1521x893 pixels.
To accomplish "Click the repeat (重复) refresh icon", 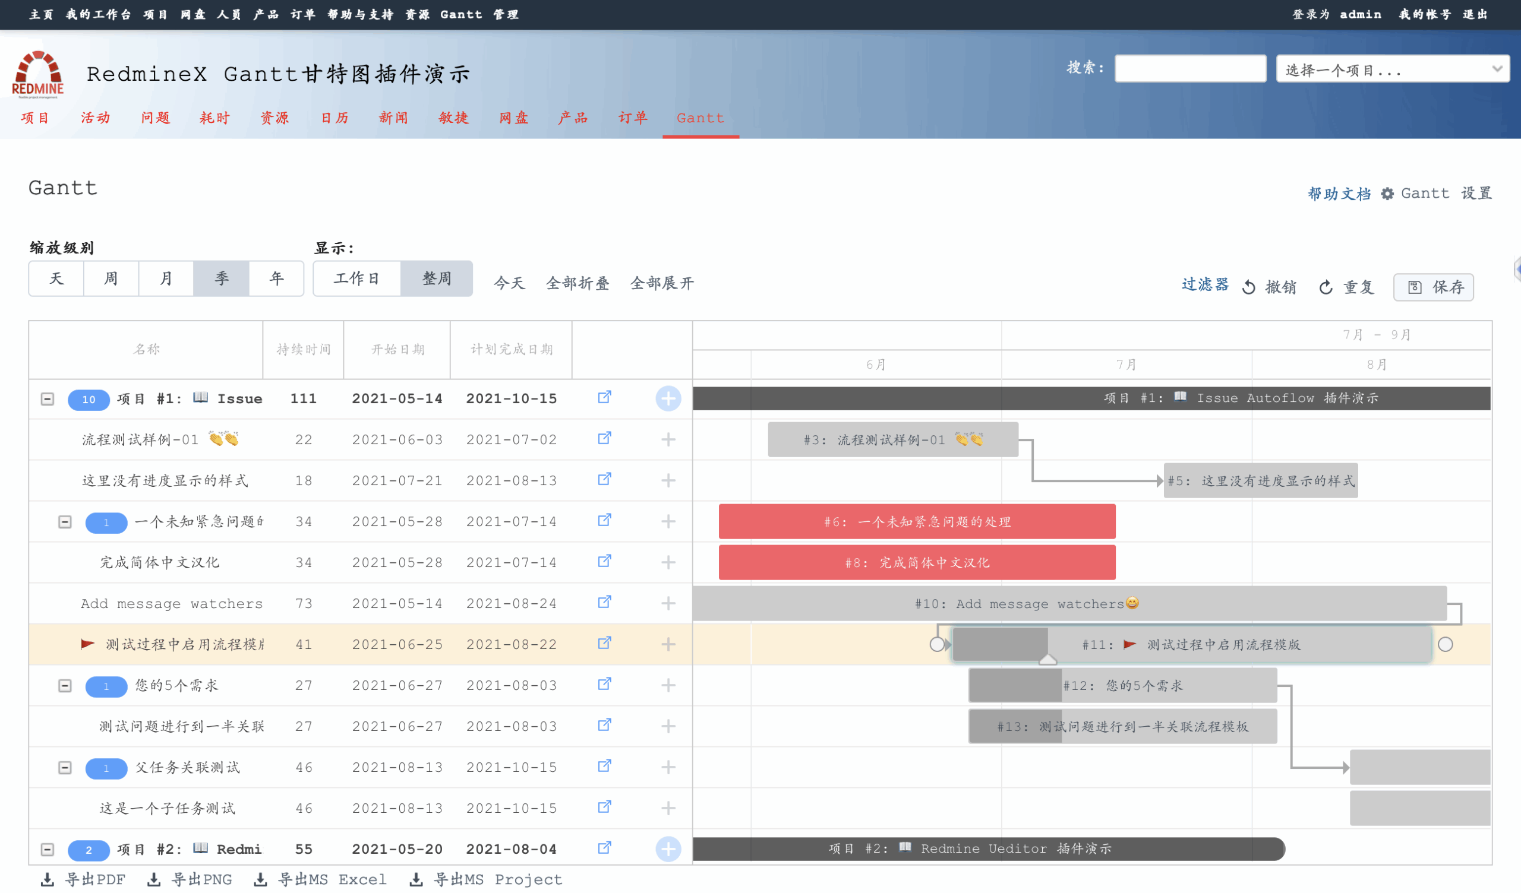I will [1326, 287].
